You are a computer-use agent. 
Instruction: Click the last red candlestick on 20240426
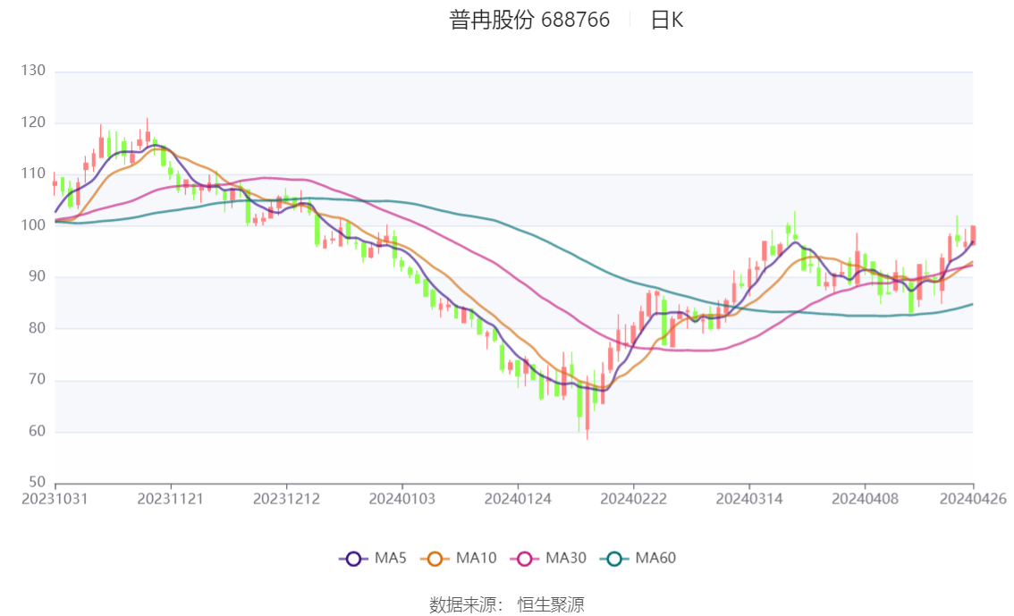[x=973, y=234]
